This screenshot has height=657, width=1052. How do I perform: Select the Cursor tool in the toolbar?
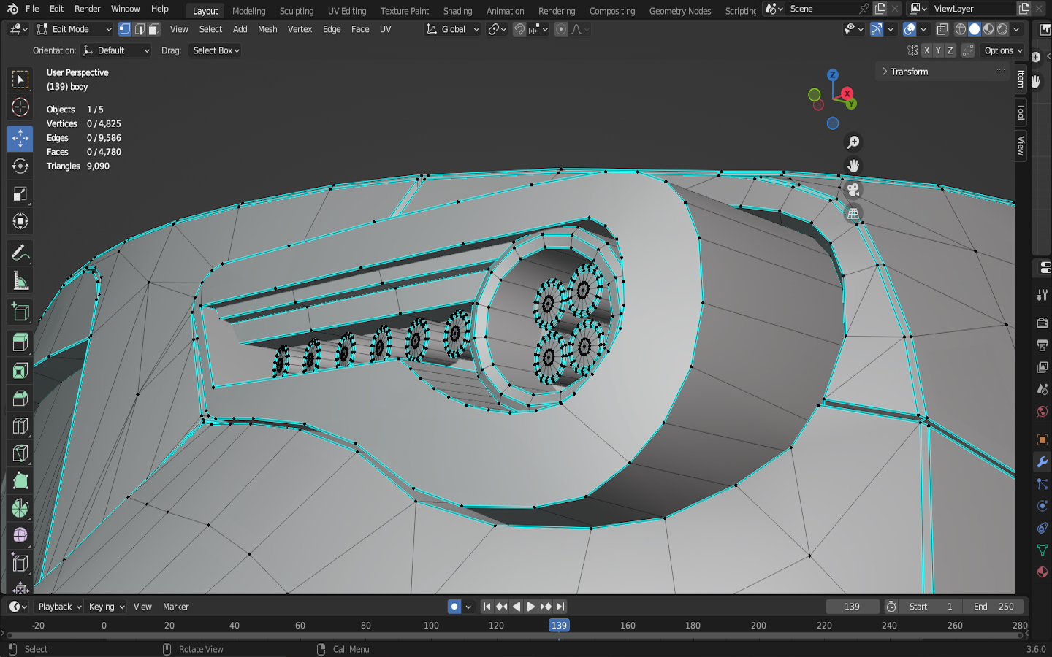(x=20, y=107)
